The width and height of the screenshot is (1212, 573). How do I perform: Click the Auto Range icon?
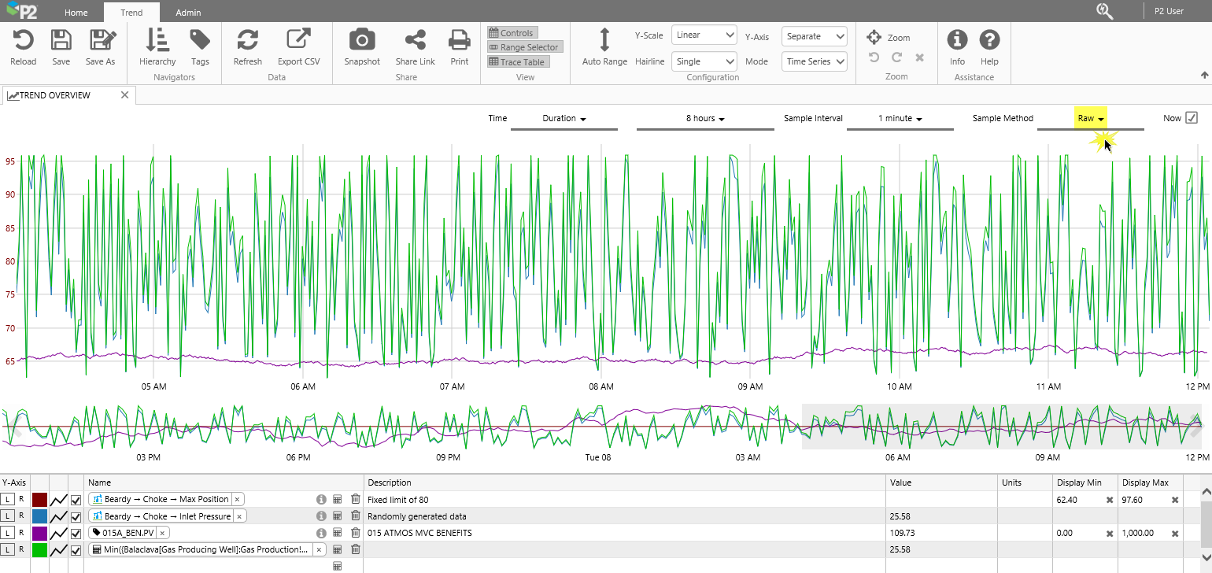tap(604, 40)
